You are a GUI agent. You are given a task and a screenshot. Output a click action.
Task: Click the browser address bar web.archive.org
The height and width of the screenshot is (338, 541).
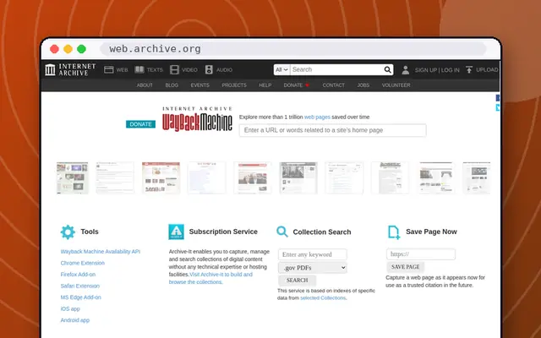pos(293,49)
